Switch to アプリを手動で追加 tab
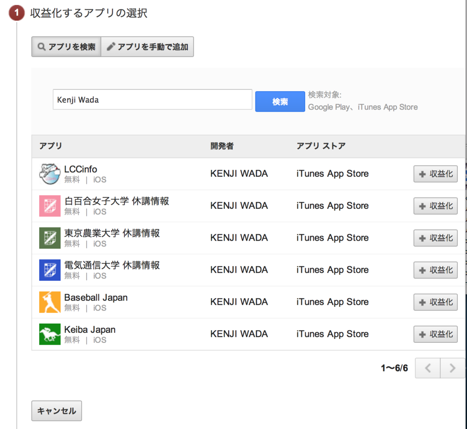 [147, 47]
